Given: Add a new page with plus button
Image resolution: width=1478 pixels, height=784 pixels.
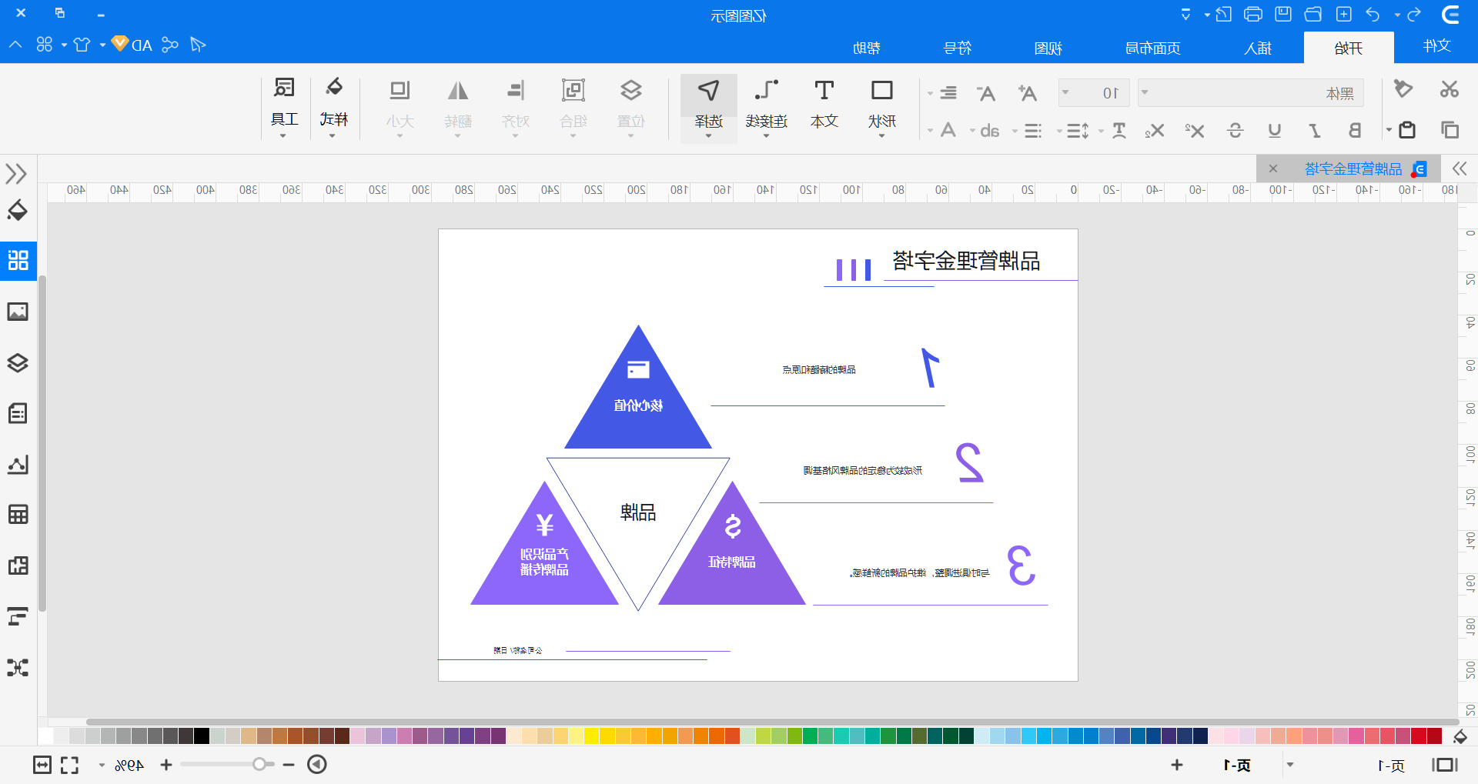Looking at the screenshot, I should coord(1177,765).
